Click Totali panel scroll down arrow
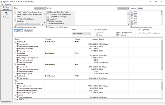Viewport: 165px width, 105px height. tap(162, 97)
